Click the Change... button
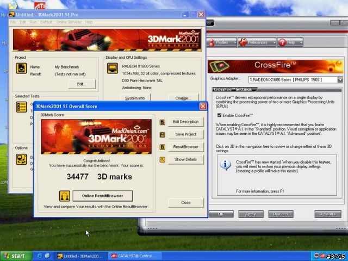Screen dimensions: 348x261 183,98
